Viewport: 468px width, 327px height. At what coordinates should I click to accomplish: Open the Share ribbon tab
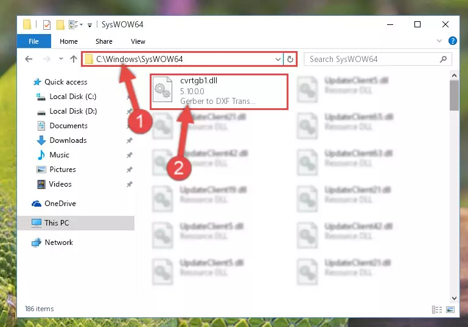(x=104, y=41)
